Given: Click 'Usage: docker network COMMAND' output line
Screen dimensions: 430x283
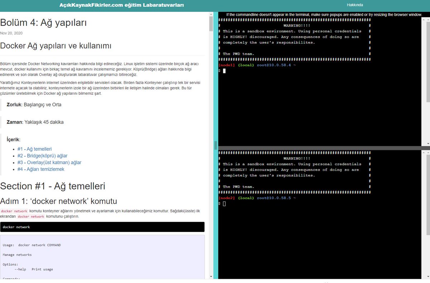Looking at the screenshot, I should click(32, 245).
